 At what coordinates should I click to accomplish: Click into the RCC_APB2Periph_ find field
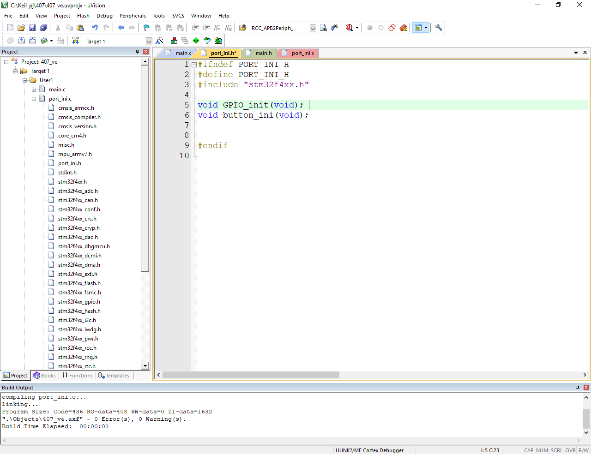point(279,28)
